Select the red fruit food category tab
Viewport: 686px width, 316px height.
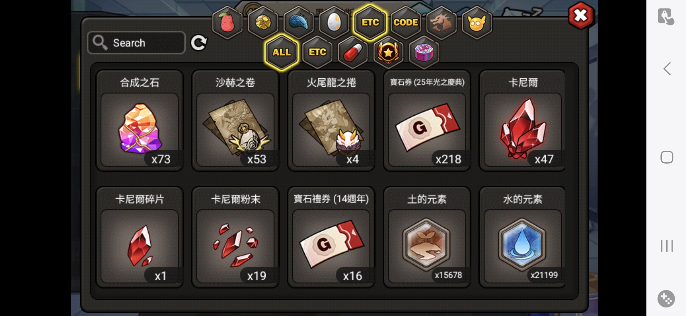(227, 23)
